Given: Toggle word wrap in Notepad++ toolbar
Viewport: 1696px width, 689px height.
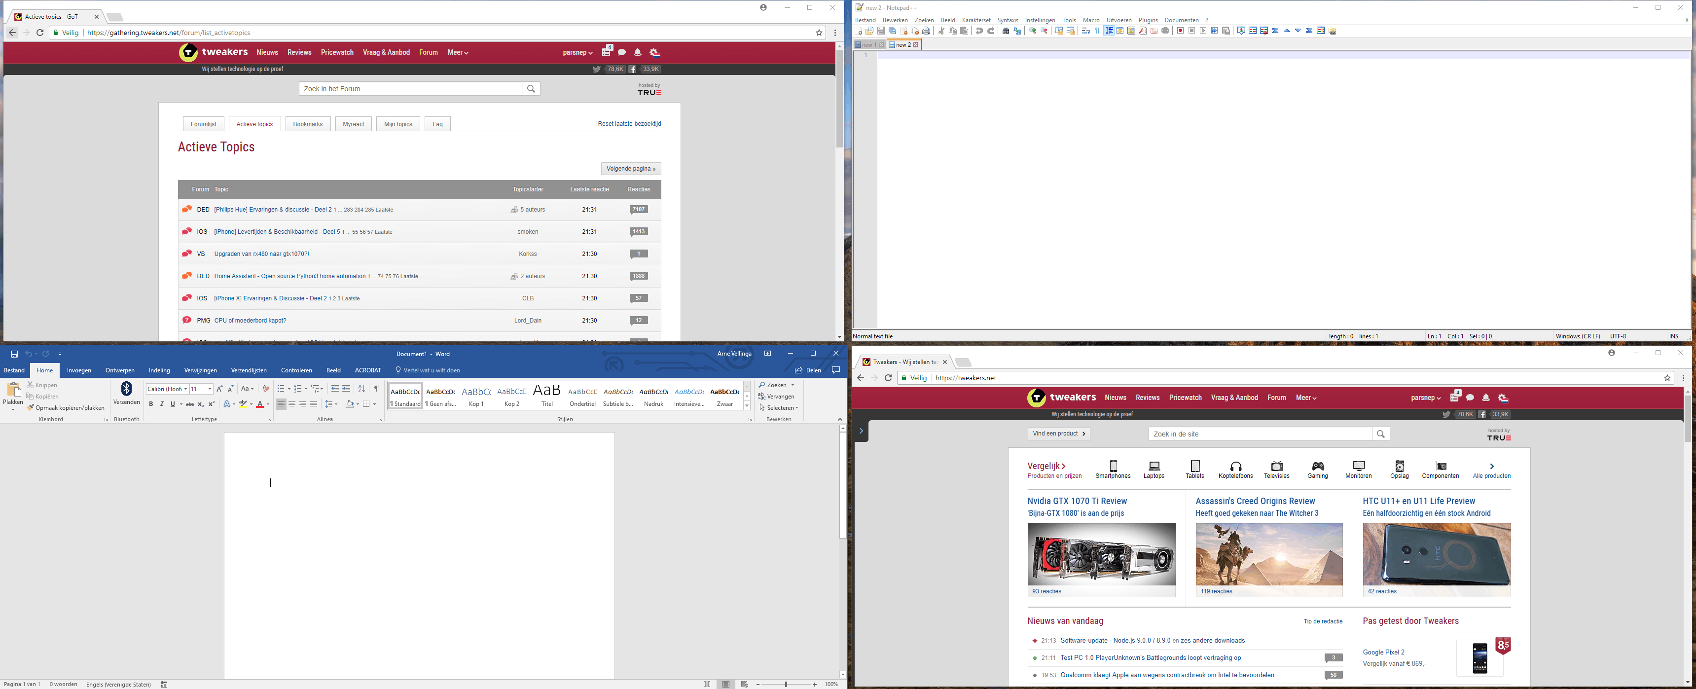Looking at the screenshot, I should click(1085, 31).
